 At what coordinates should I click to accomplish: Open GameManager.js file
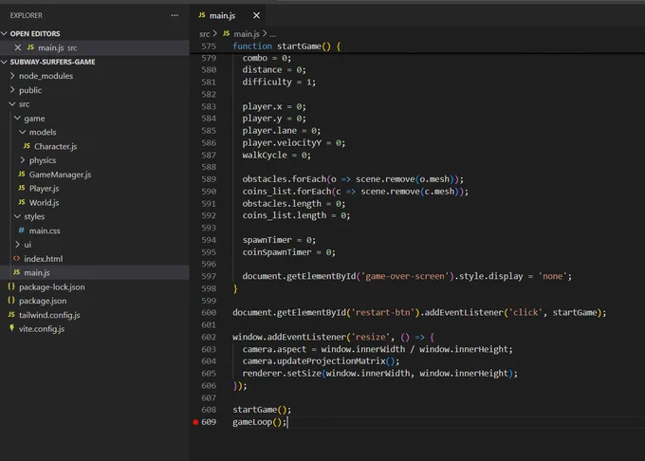click(60, 175)
